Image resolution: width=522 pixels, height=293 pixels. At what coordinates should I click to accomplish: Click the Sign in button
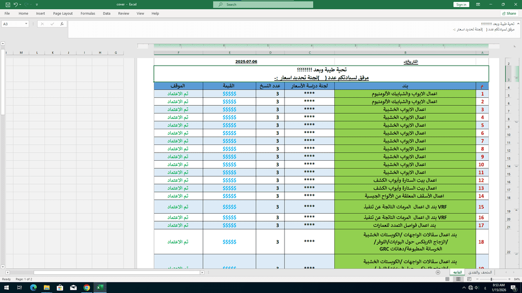click(x=461, y=5)
